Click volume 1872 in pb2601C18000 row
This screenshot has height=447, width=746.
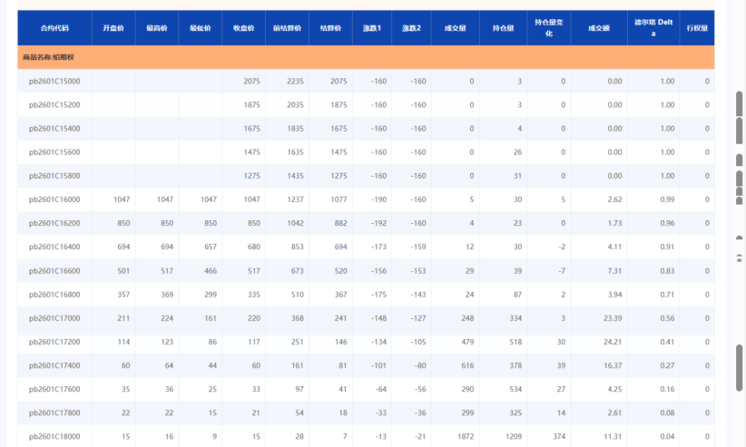pyautogui.click(x=466, y=436)
